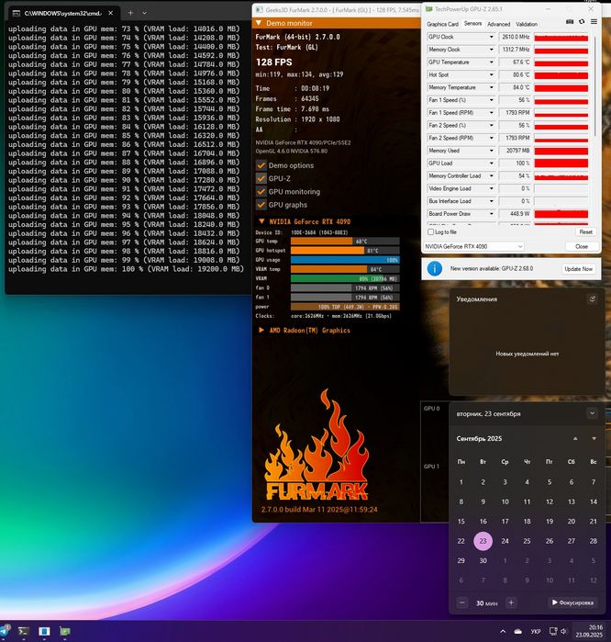
Task: Click the taskbar clock showing 20:16
Action: click(x=589, y=631)
